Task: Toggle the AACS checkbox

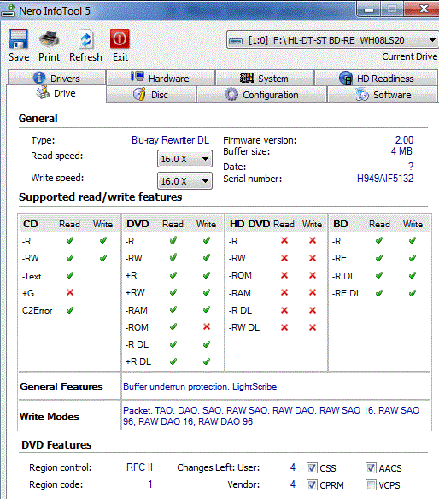Action: [x=371, y=468]
